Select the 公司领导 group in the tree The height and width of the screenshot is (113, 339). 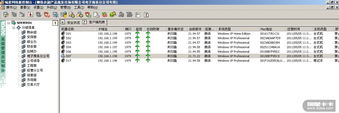(33, 61)
